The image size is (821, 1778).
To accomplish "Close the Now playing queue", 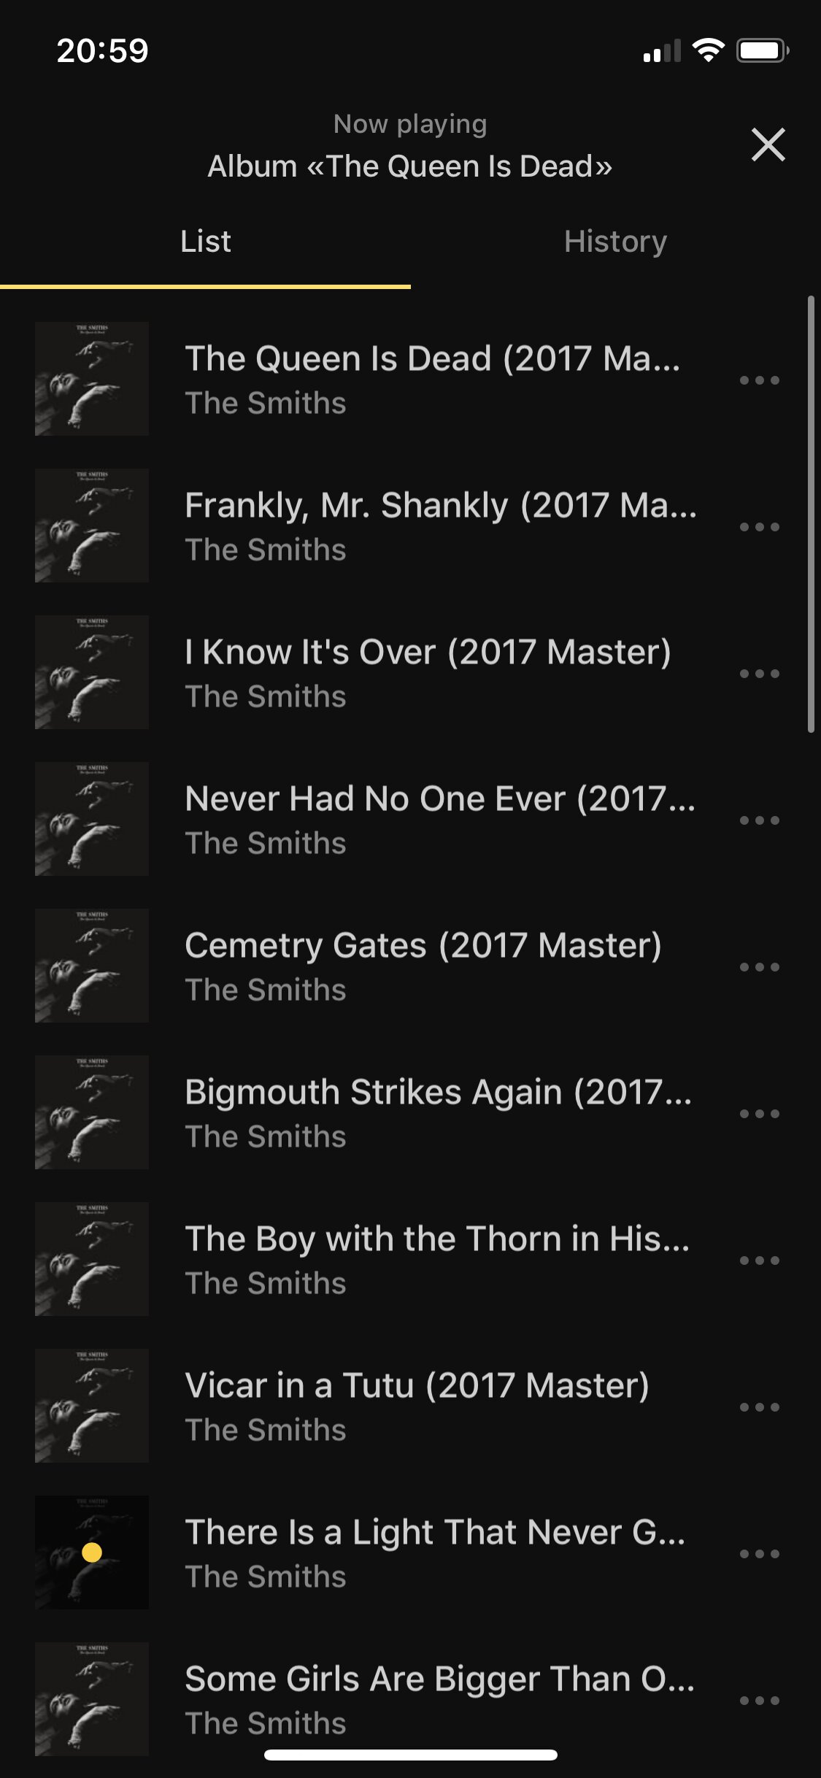I will [768, 145].
